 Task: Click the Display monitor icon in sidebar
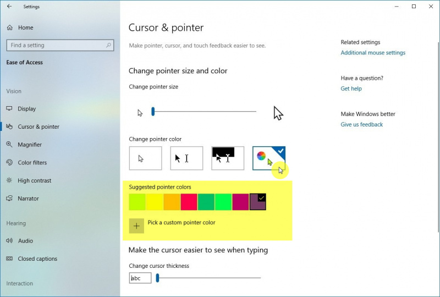pos(9,108)
